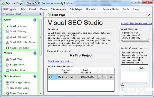Open the File menu
The image size is (154, 97).
[x=23, y=9]
